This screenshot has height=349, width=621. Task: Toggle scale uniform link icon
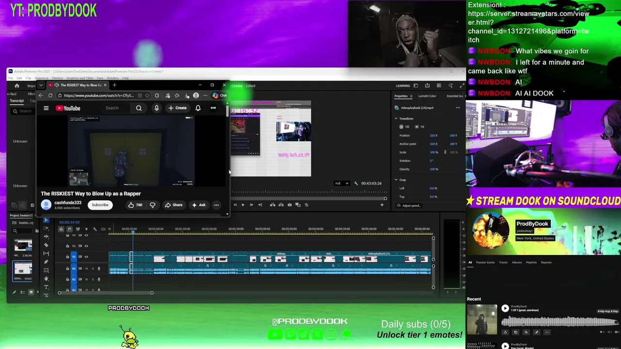click(x=445, y=152)
